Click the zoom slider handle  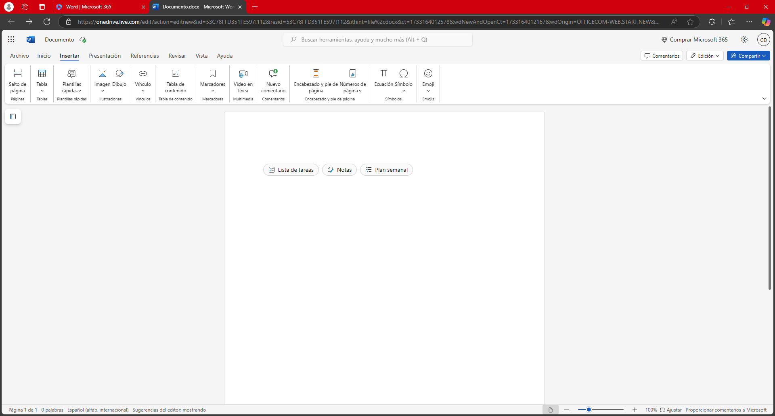click(589, 410)
